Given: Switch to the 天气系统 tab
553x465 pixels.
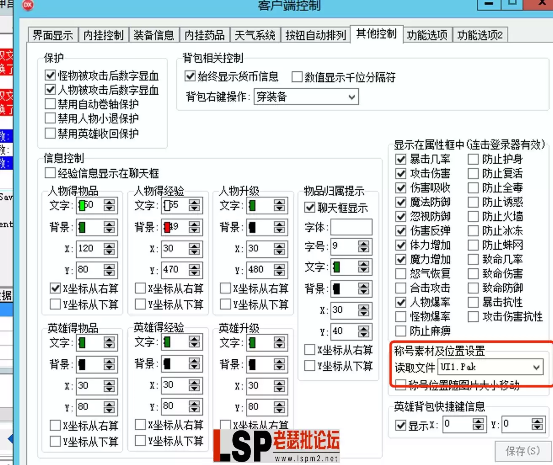Looking at the screenshot, I should (x=255, y=35).
